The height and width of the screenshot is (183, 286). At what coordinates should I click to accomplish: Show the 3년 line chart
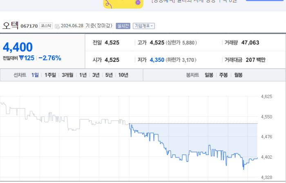[96, 75]
